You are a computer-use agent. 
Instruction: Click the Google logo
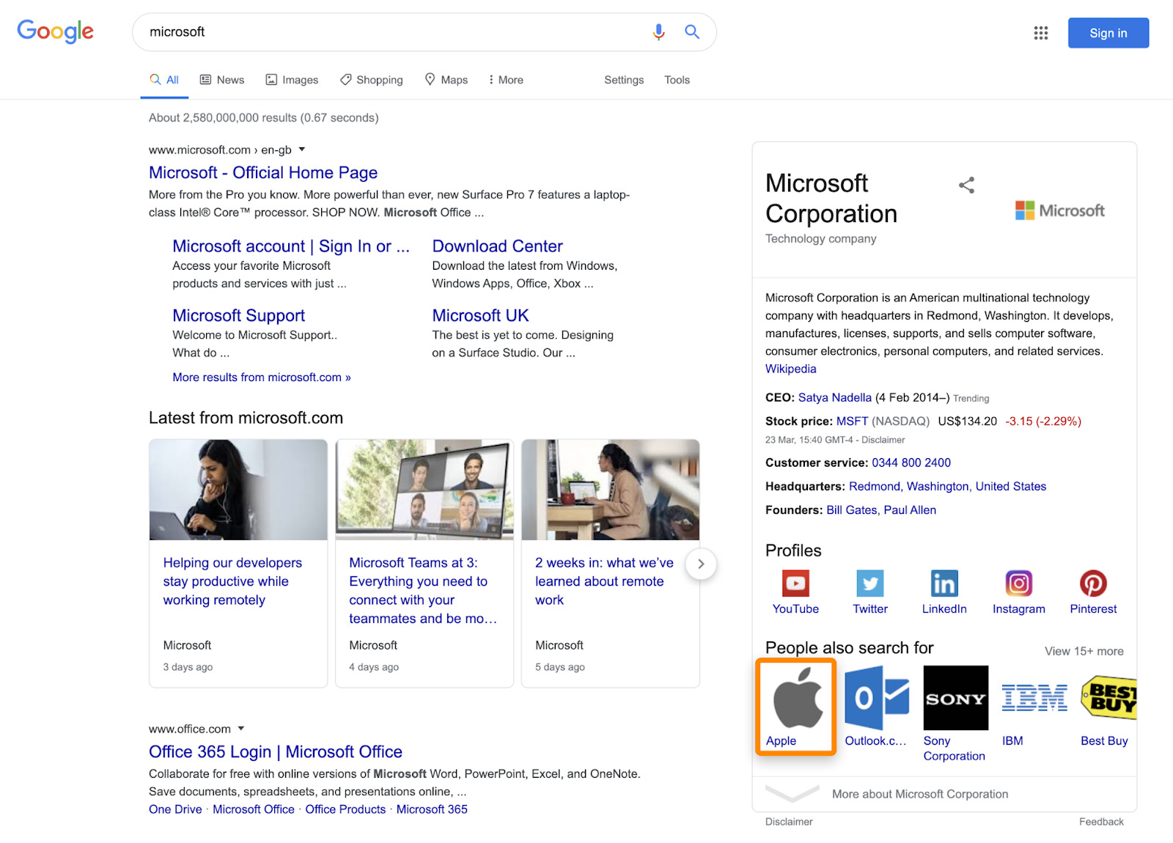pos(55,32)
